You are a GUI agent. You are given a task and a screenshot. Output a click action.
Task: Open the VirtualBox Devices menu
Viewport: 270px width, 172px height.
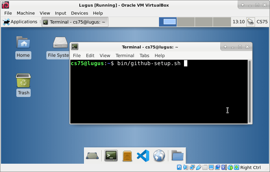[x=80, y=13]
